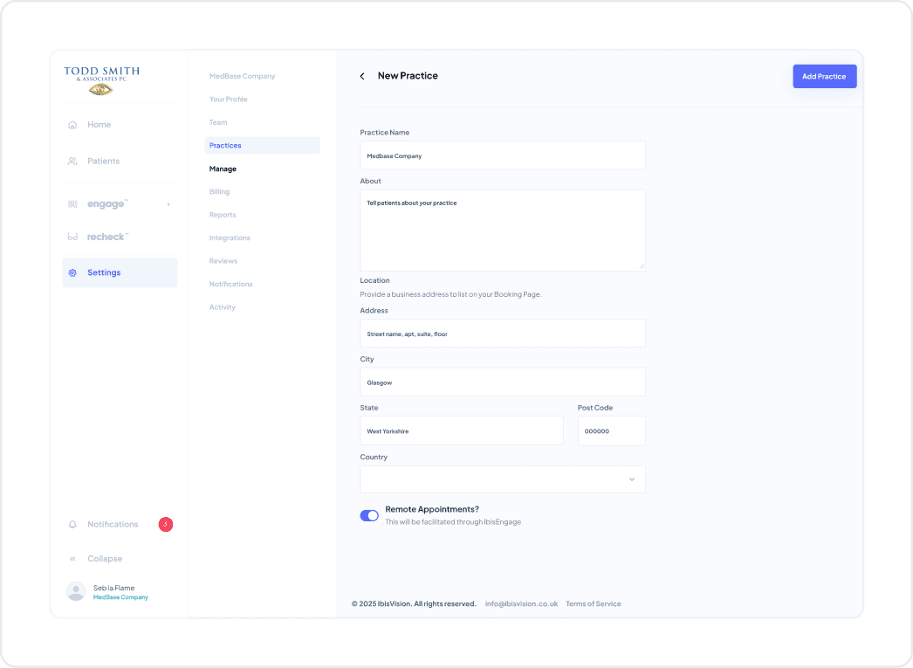
Task: Focus the Post Code input field
Action: pos(611,431)
